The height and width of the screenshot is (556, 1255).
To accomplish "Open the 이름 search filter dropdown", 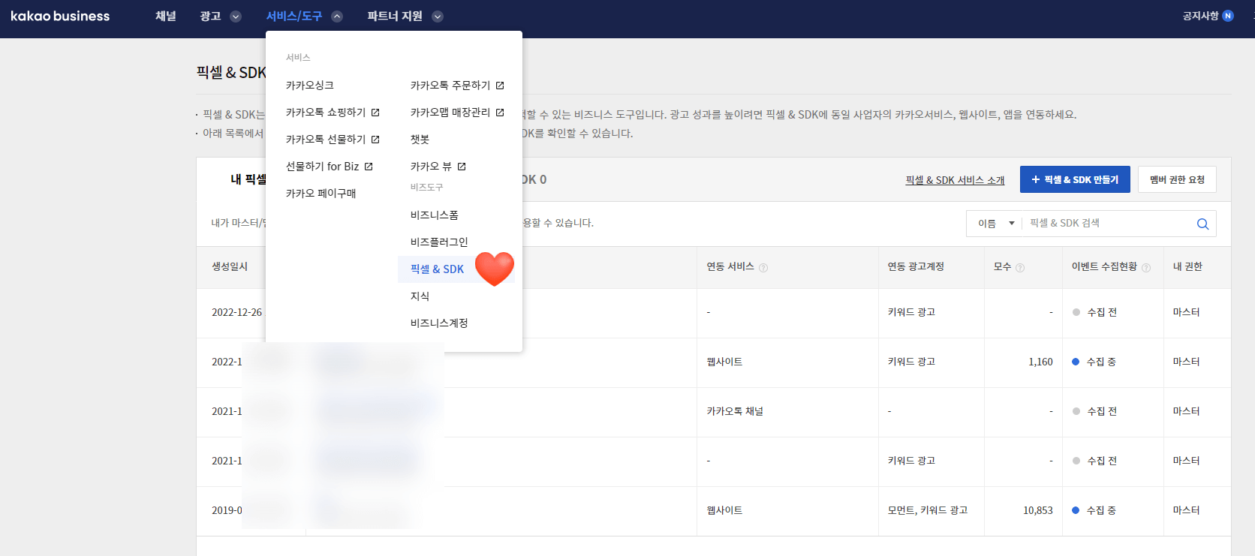I will coord(995,224).
